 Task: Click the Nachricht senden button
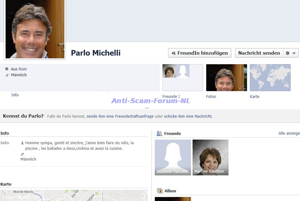pos(259,53)
